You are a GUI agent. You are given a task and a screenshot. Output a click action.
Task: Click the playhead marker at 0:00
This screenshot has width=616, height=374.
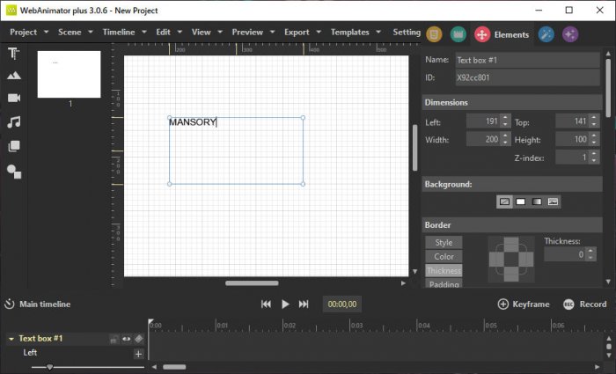[x=150, y=322]
